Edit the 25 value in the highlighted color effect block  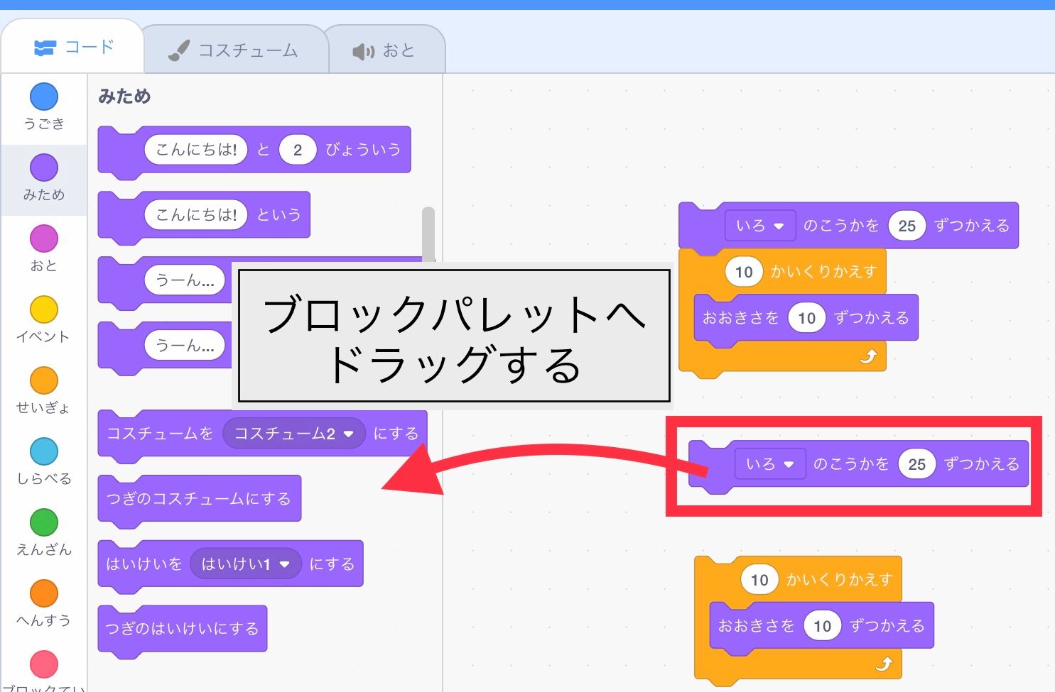coord(917,464)
